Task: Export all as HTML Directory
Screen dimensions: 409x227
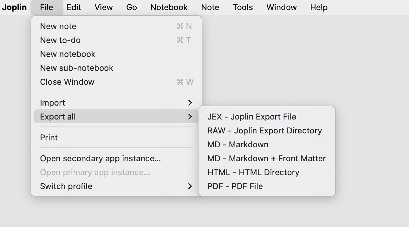Action: pos(267,172)
